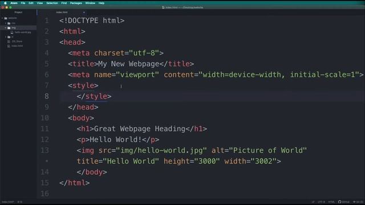Click line number 1 in gutter

point(47,20)
